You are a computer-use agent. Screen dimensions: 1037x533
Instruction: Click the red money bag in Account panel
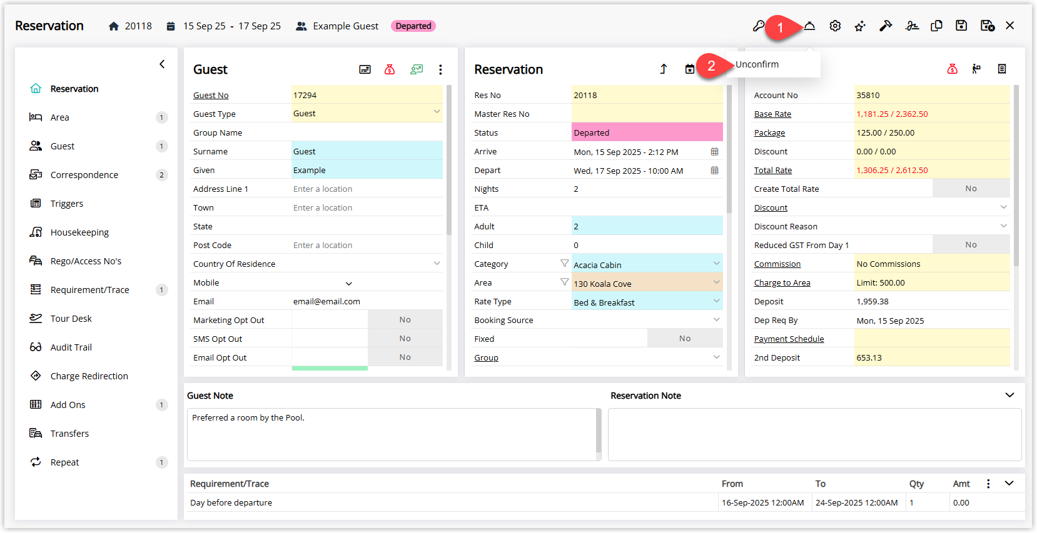pyautogui.click(x=952, y=69)
